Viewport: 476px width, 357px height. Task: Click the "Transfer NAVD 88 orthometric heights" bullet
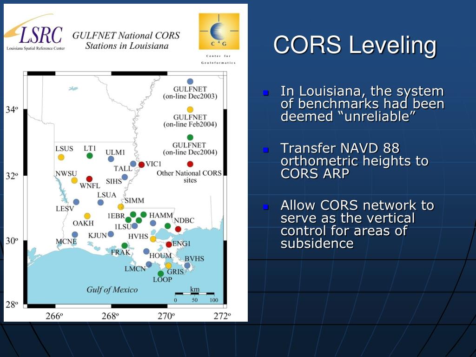[354, 161]
